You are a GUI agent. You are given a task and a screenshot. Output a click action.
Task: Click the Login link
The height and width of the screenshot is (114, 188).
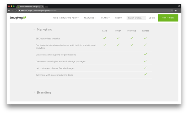(x=152, y=18)
